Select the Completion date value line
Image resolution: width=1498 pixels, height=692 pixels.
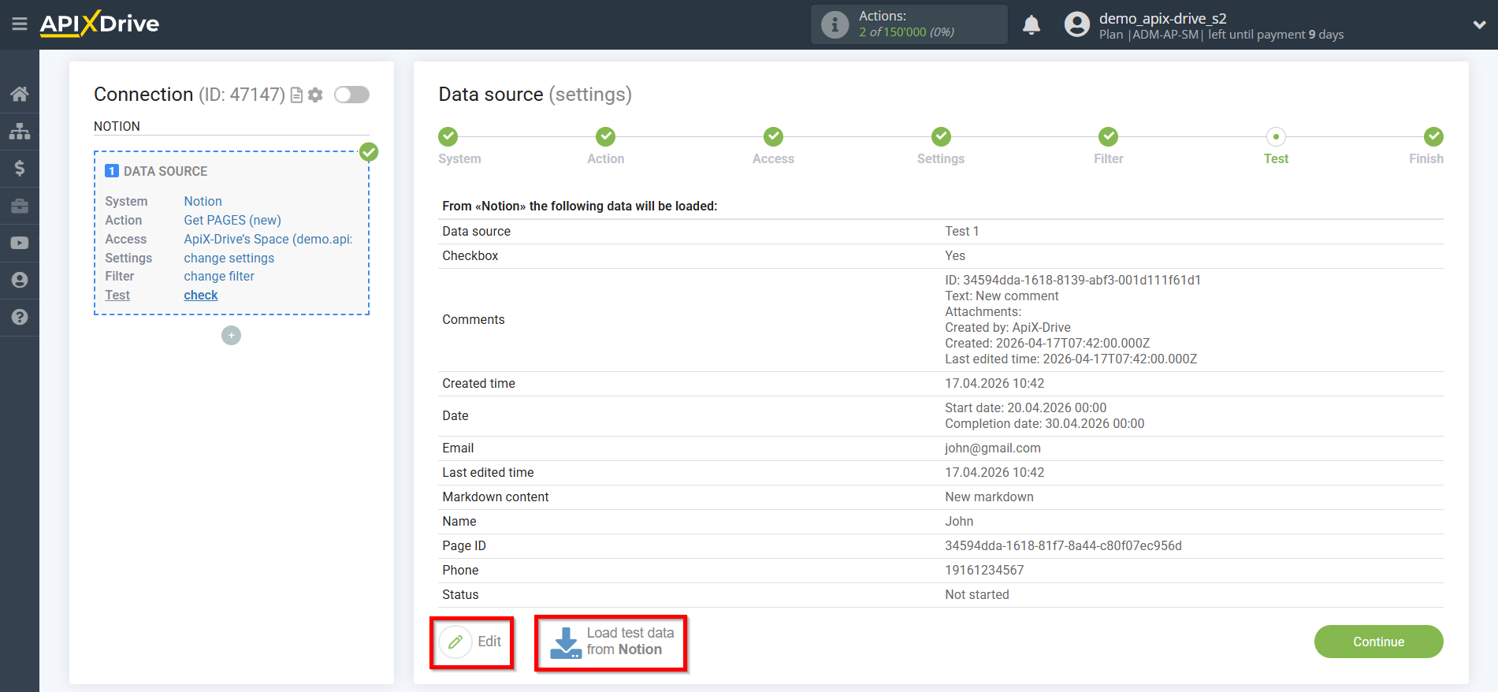(1044, 424)
